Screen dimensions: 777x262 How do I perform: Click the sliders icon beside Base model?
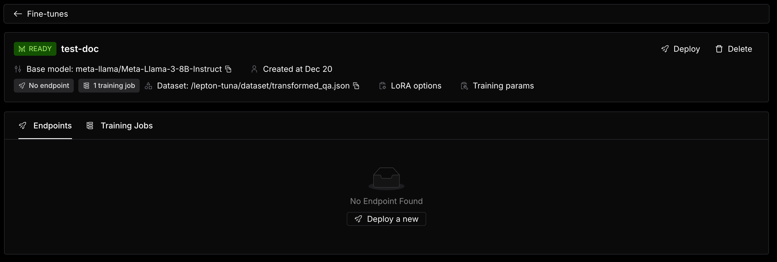click(x=18, y=69)
